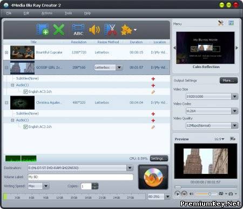243x209 pixels.
Task: Add subtitle to GOSSIP GIRL title
Action: tap(153, 79)
